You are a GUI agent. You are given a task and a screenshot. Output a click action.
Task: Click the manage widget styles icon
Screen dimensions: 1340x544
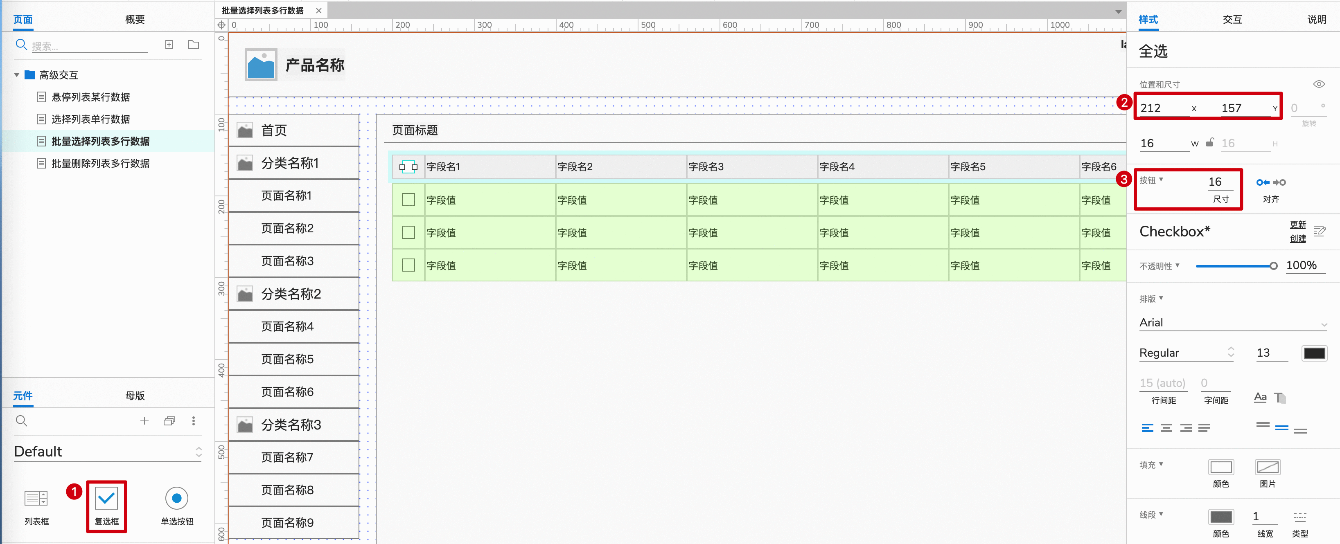point(1320,231)
